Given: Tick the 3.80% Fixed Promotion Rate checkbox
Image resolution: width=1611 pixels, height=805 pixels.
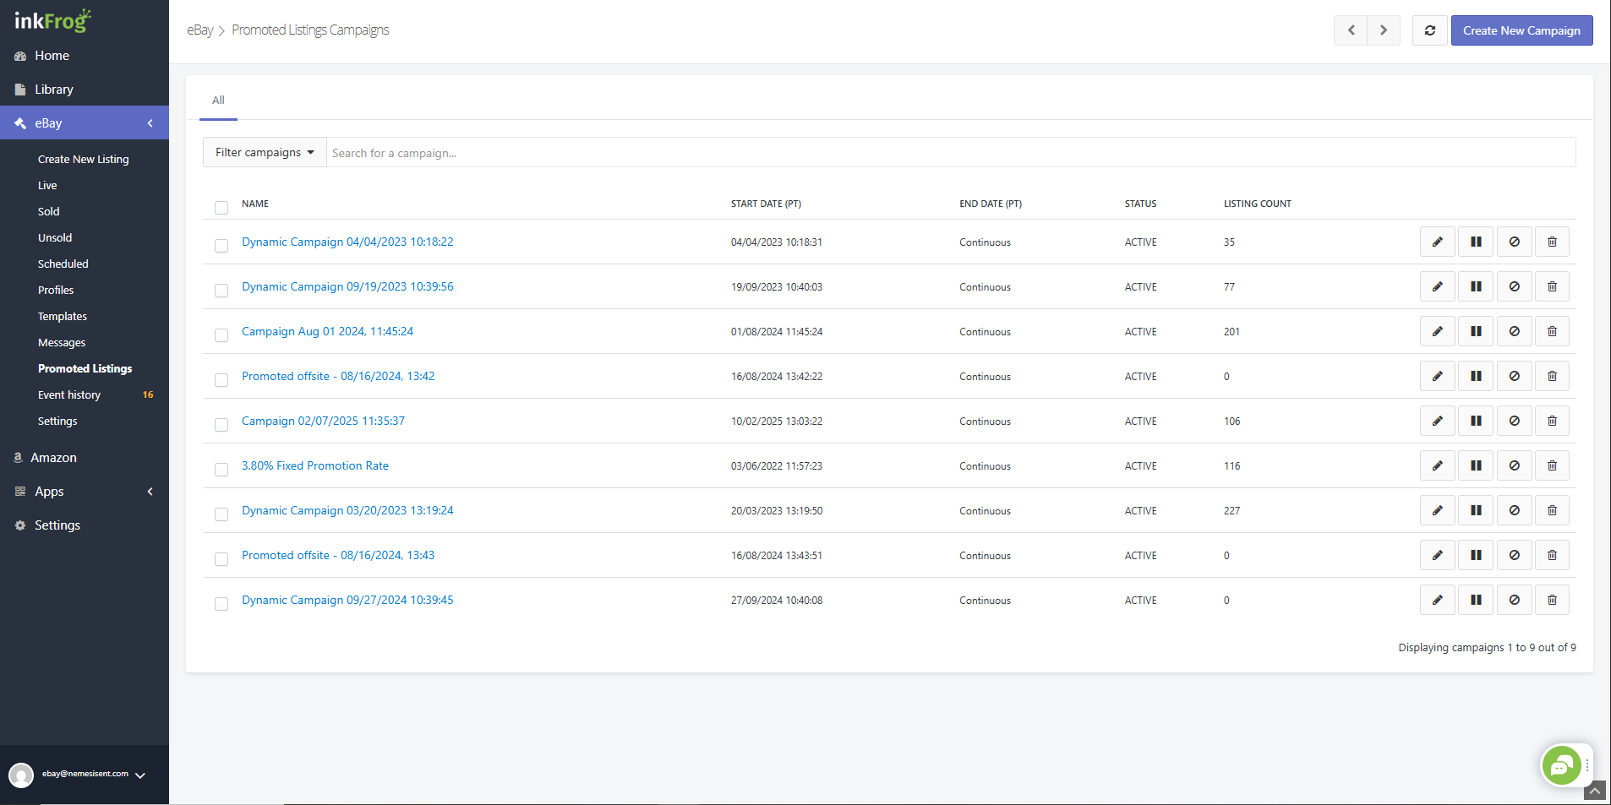Looking at the screenshot, I should click(x=221, y=470).
